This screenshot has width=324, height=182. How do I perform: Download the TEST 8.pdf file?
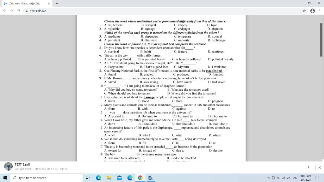coord(308,167)
